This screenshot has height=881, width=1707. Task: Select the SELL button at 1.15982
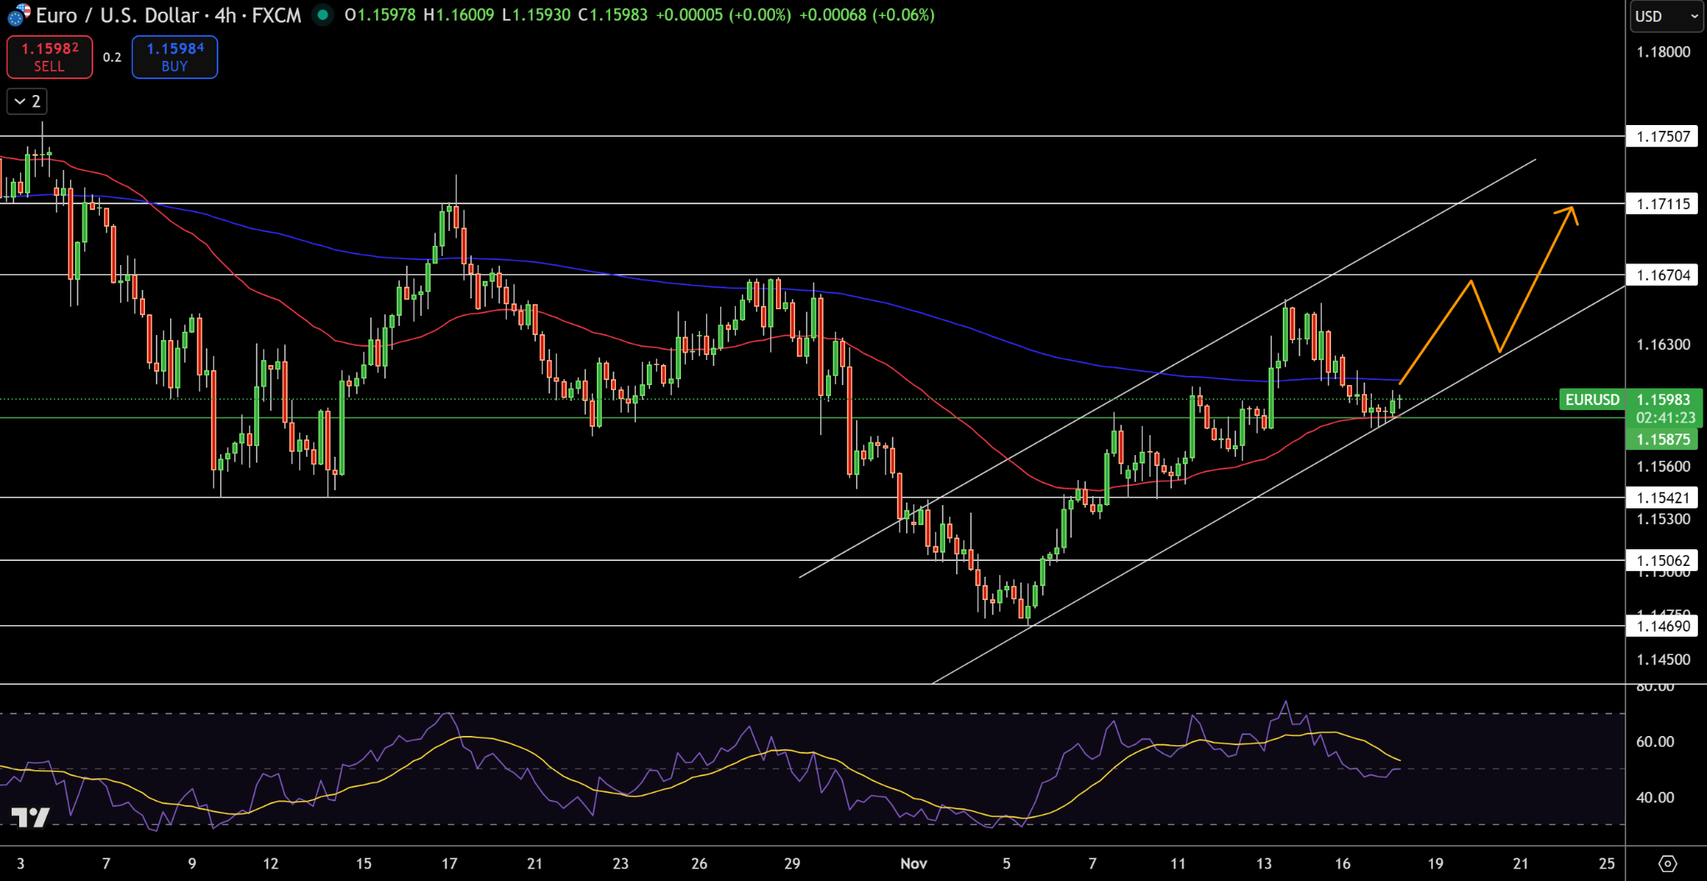(x=49, y=57)
